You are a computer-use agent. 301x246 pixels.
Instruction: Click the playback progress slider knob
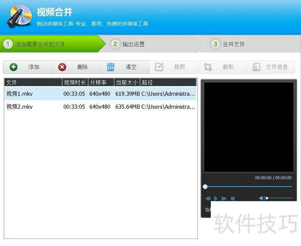[x=205, y=187]
